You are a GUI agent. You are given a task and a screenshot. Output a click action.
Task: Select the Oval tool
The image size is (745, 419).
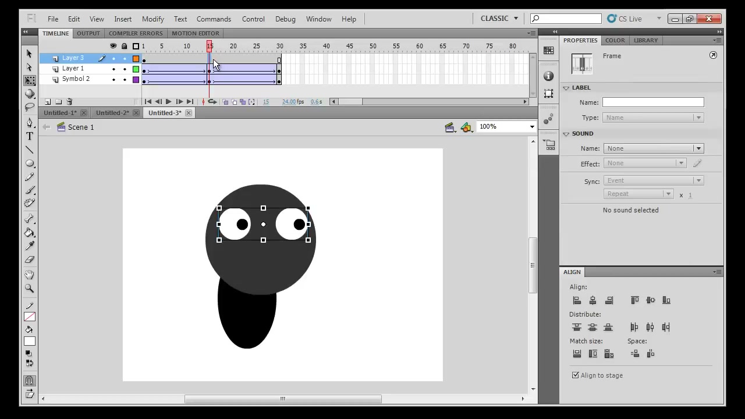click(x=30, y=163)
